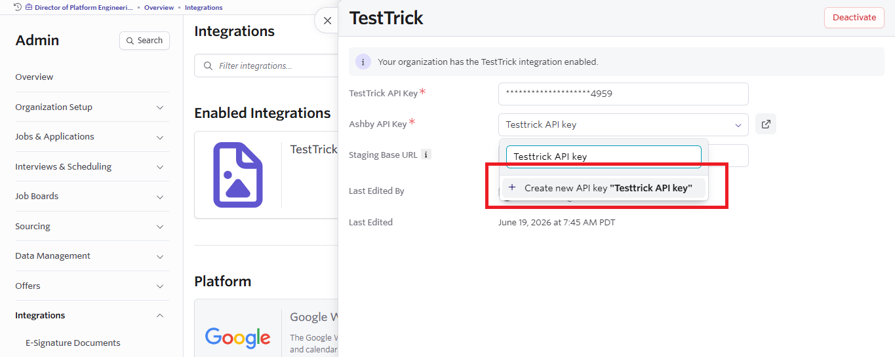Open the Director of Platform Engineering breadcrumb
The image size is (895, 357).
pos(83,7)
